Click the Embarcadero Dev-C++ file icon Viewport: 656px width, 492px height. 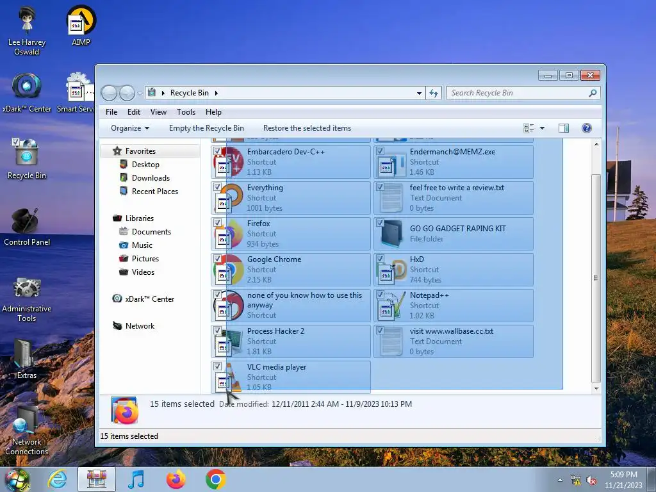[x=229, y=161]
